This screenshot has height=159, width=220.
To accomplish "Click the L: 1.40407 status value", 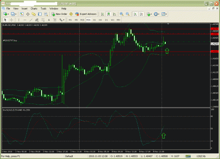I will pos(147,156).
